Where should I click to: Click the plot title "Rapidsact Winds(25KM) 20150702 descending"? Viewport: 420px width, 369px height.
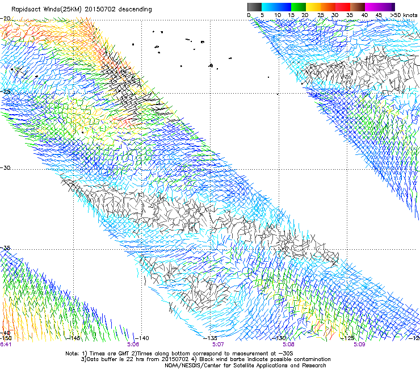81,10
